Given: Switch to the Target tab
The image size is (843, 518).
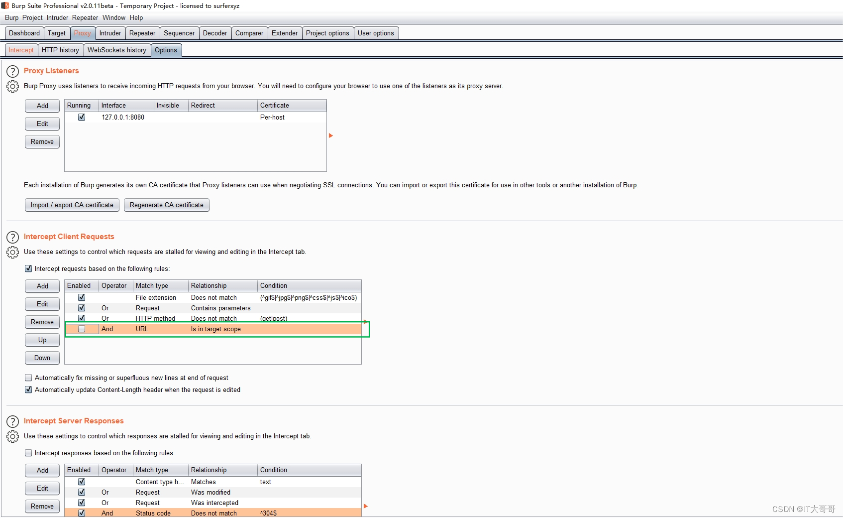Looking at the screenshot, I should click(x=57, y=33).
